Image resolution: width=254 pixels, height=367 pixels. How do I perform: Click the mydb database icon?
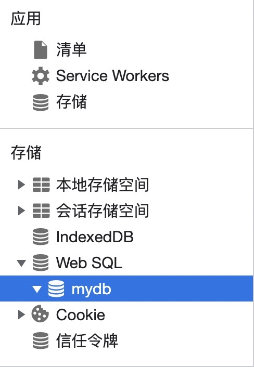[56, 289]
